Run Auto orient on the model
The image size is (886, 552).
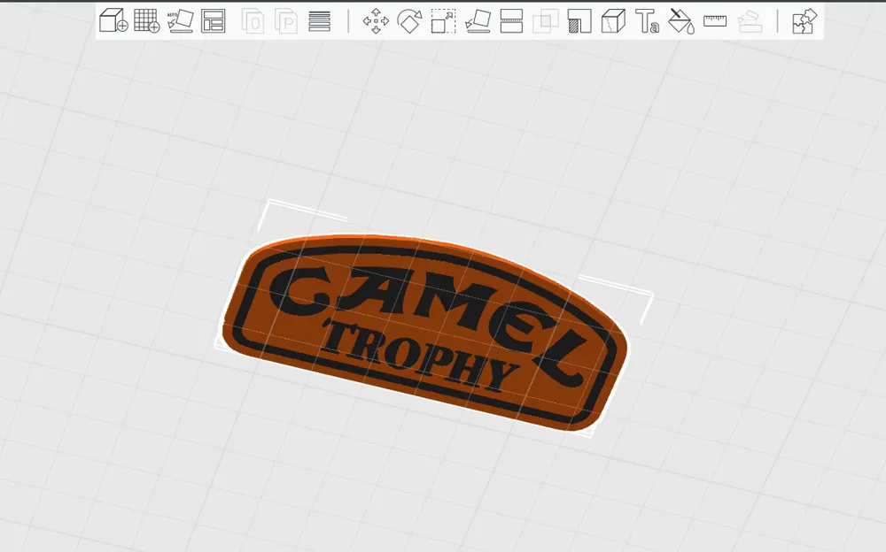coord(181,21)
